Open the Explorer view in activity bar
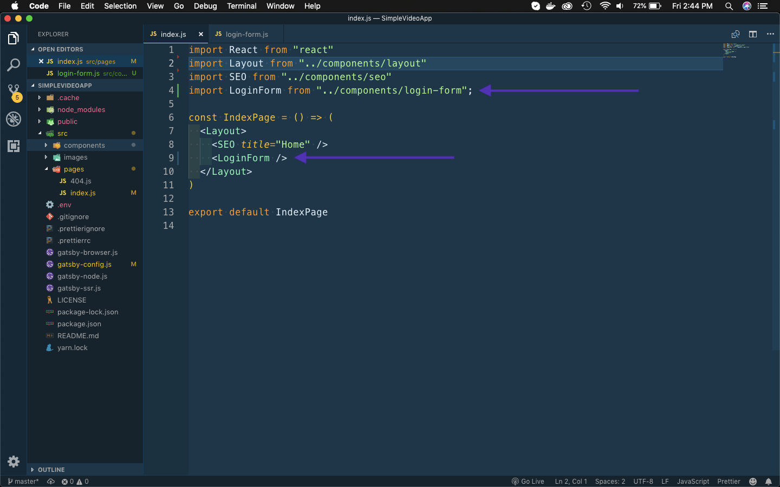Viewport: 780px width, 487px height. (x=14, y=38)
